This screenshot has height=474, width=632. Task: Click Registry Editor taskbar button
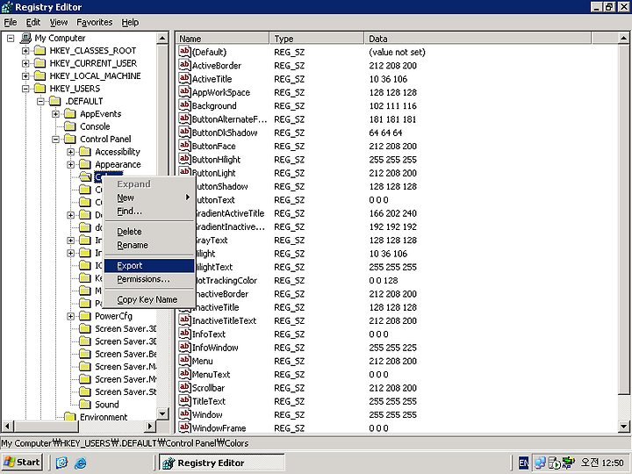pyautogui.click(x=222, y=463)
